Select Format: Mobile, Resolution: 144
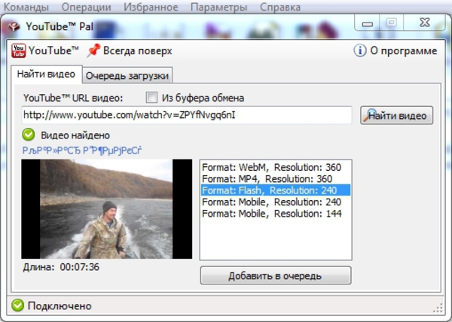 pyautogui.click(x=276, y=213)
